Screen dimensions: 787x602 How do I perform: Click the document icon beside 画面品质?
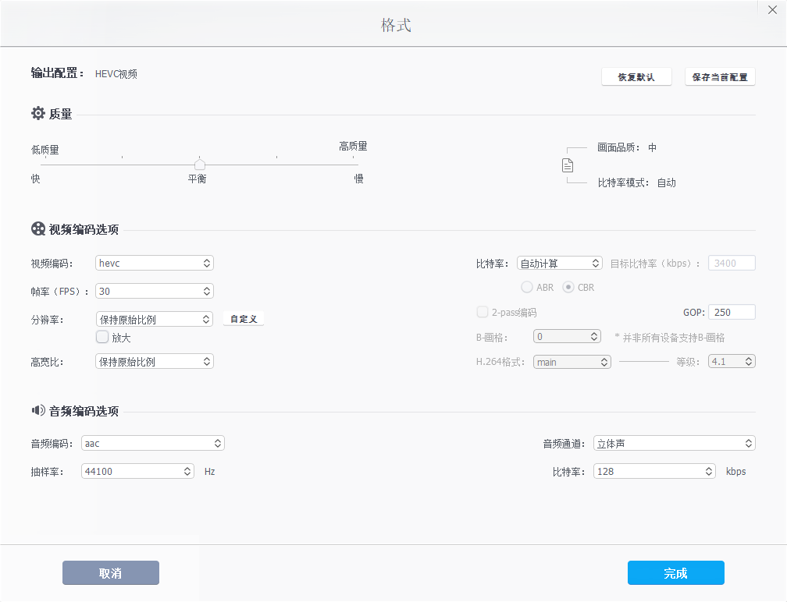coord(568,165)
